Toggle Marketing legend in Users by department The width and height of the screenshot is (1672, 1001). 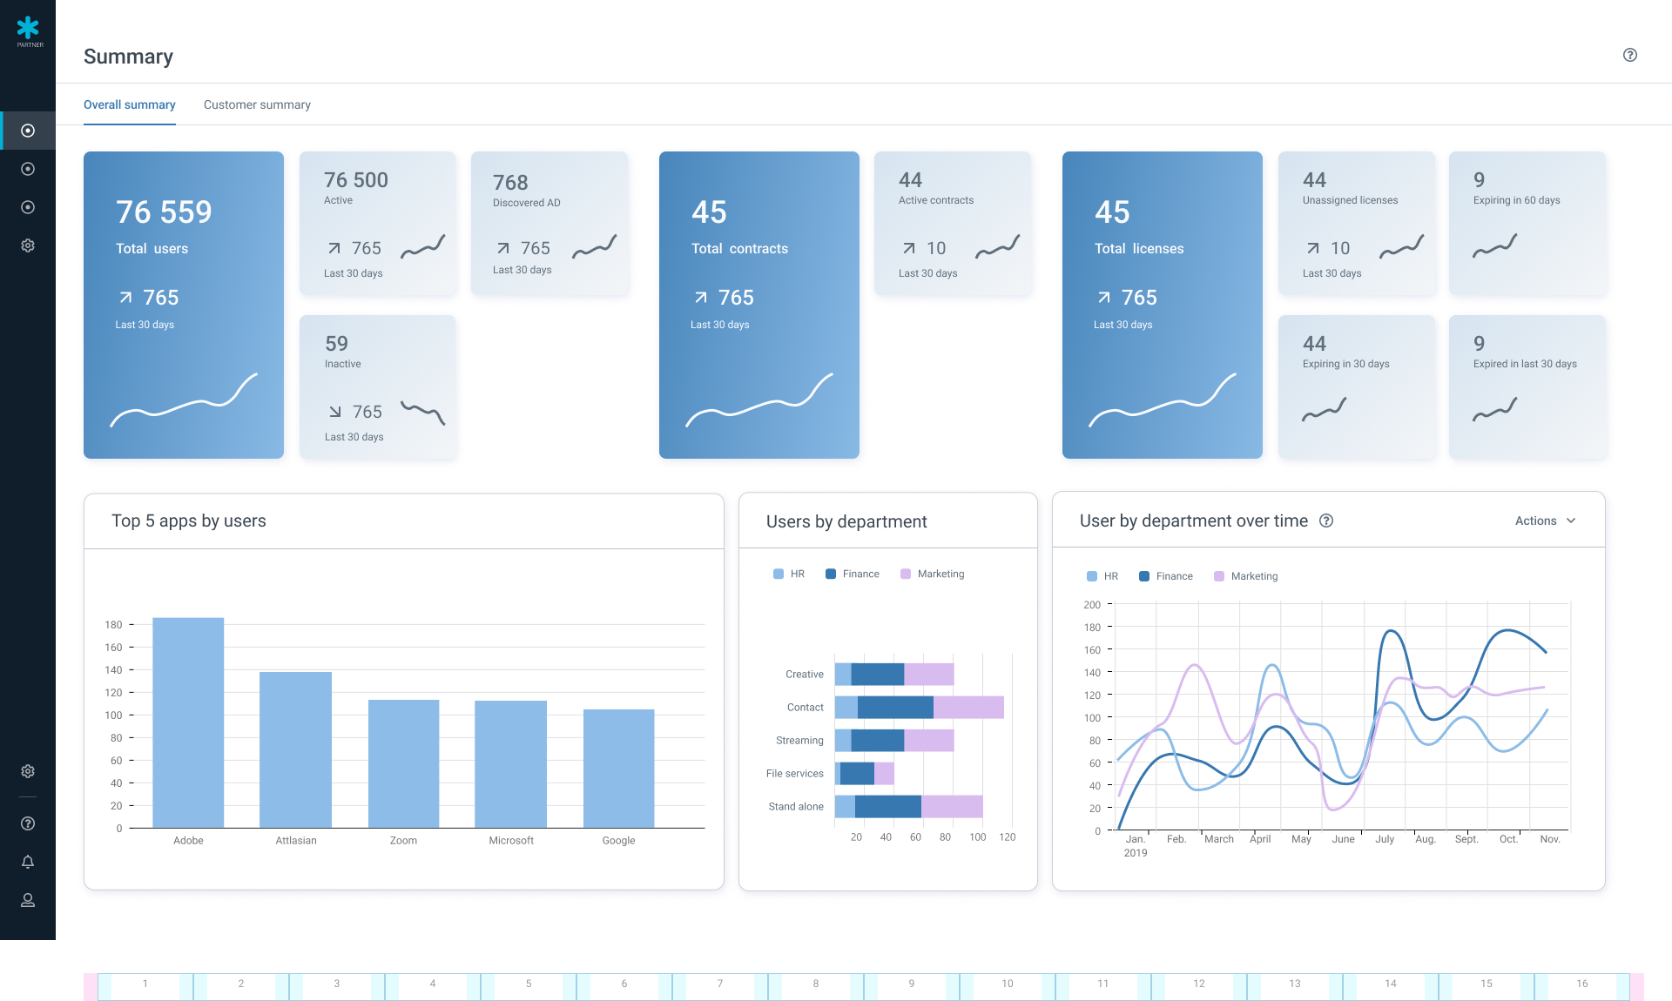click(x=933, y=574)
